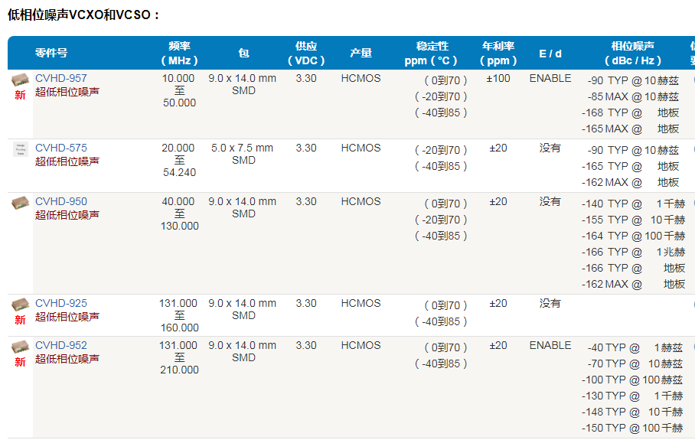The height and width of the screenshot is (440, 695).
Task: Open the CVHD-575 part link
Action: (61, 148)
